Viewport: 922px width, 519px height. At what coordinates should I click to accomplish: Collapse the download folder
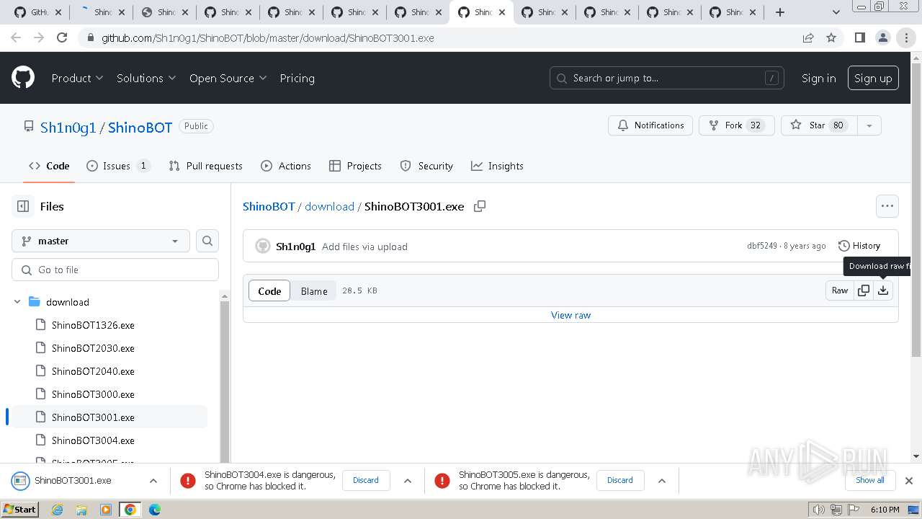click(18, 302)
